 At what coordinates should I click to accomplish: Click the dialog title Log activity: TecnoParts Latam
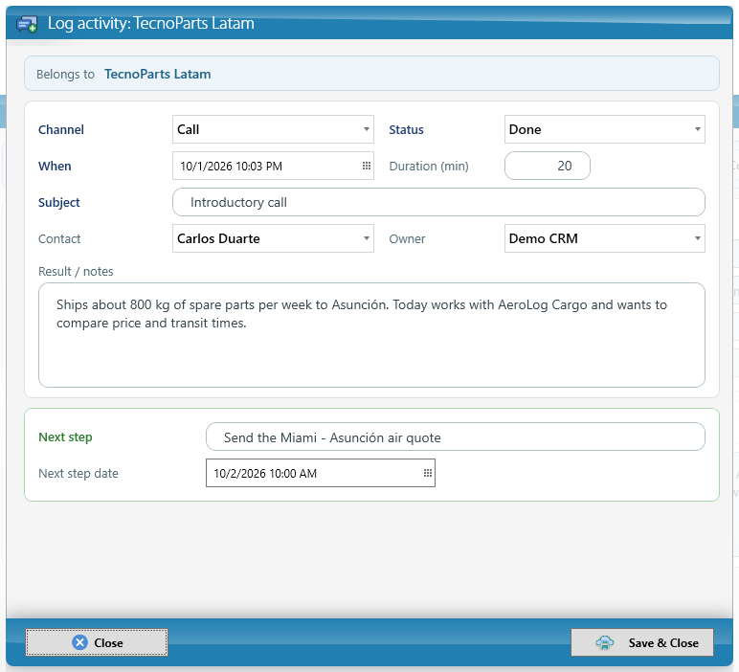click(x=151, y=23)
